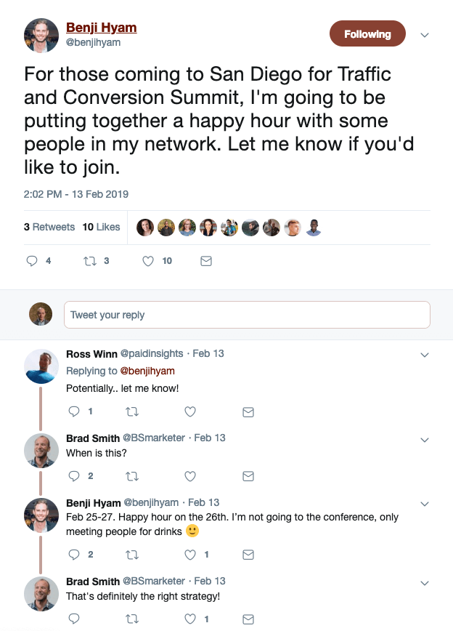Retweet Benji Hyam's main tweet
The image size is (453, 631).
click(91, 261)
